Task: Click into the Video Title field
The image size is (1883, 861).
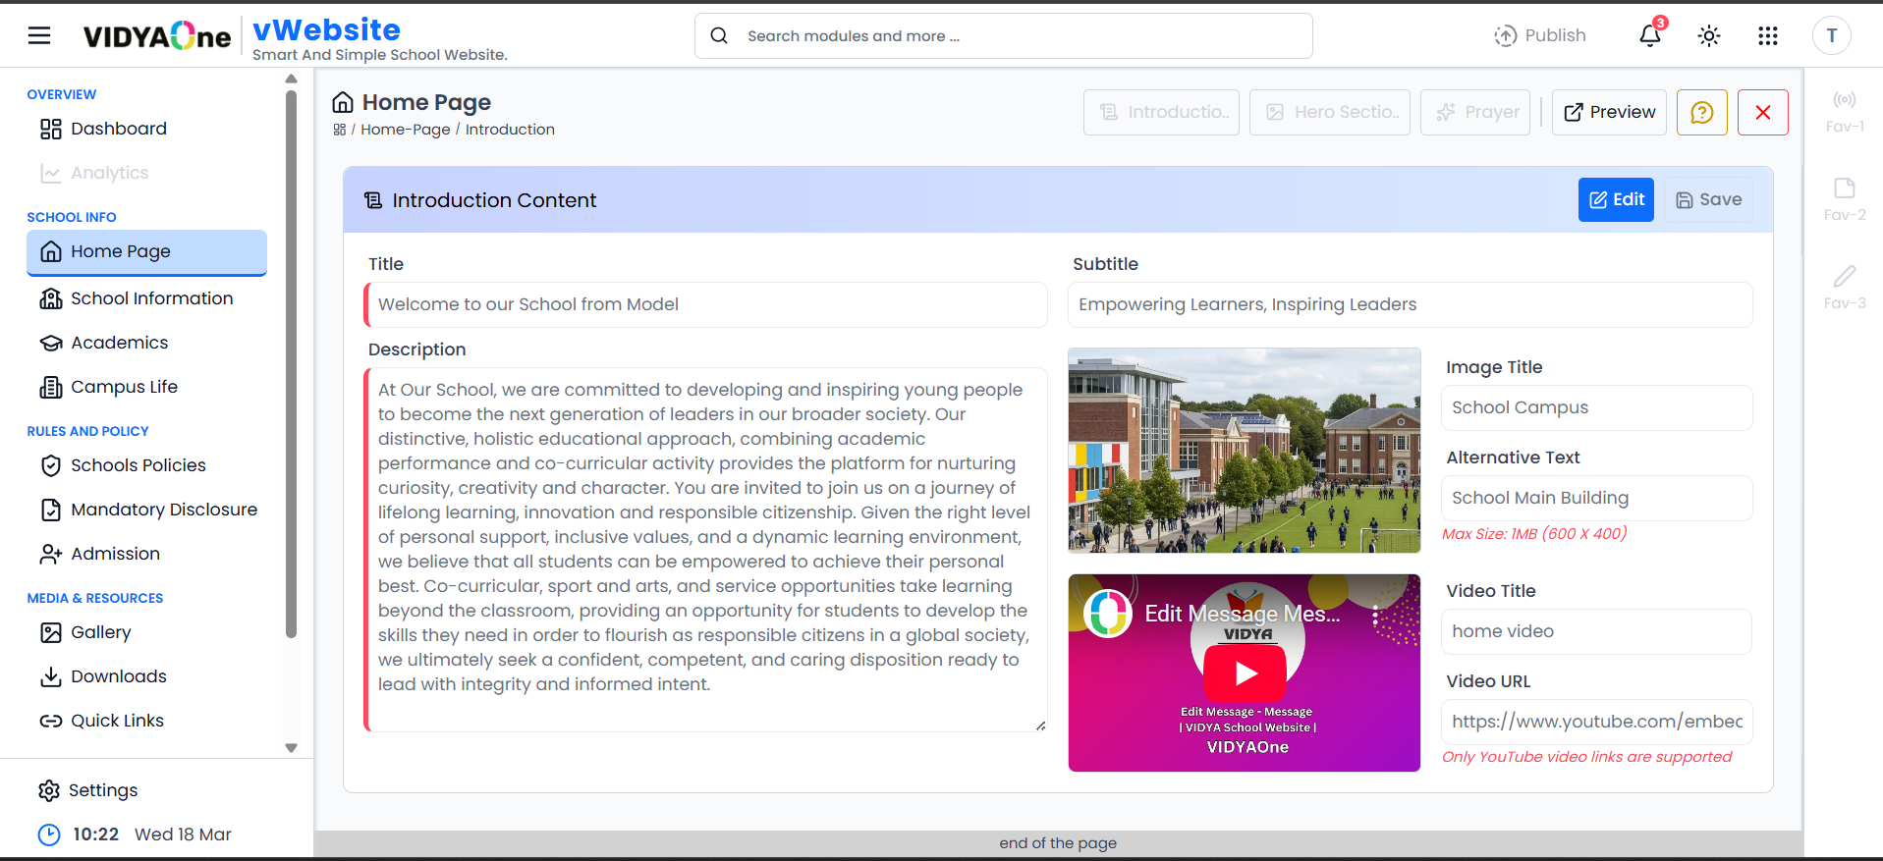Action: pos(1596,631)
